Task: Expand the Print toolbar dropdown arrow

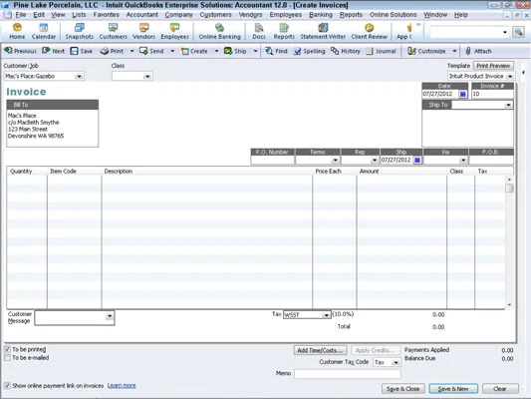Action: (x=133, y=51)
